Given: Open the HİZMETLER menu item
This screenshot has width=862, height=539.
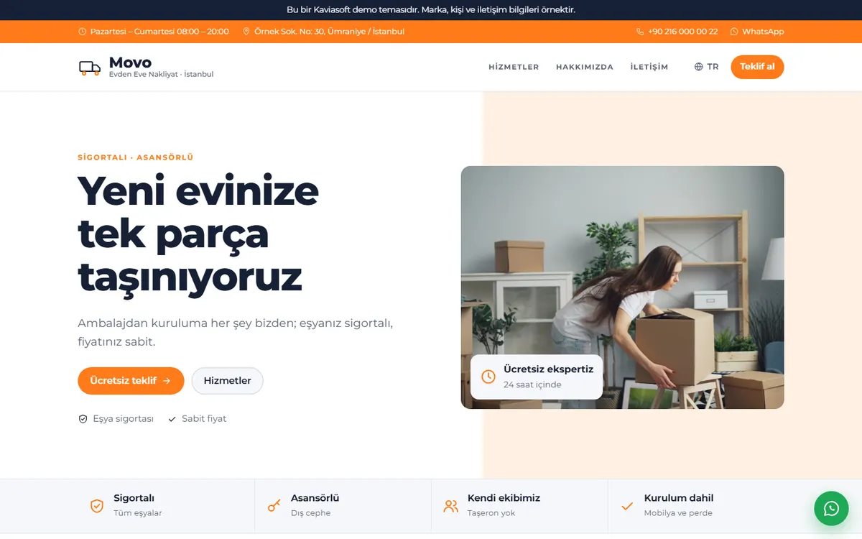Looking at the screenshot, I should [x=514, y=67].
